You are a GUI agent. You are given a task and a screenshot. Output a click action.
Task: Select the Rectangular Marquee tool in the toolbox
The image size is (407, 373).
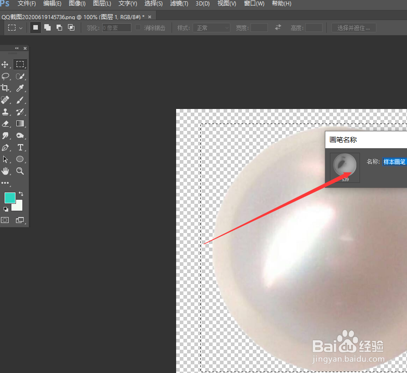(x=20, y=64)
